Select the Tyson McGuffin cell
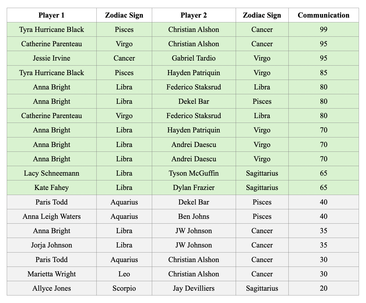The width and height of the screenshot is (366, 303). point(194,173)
